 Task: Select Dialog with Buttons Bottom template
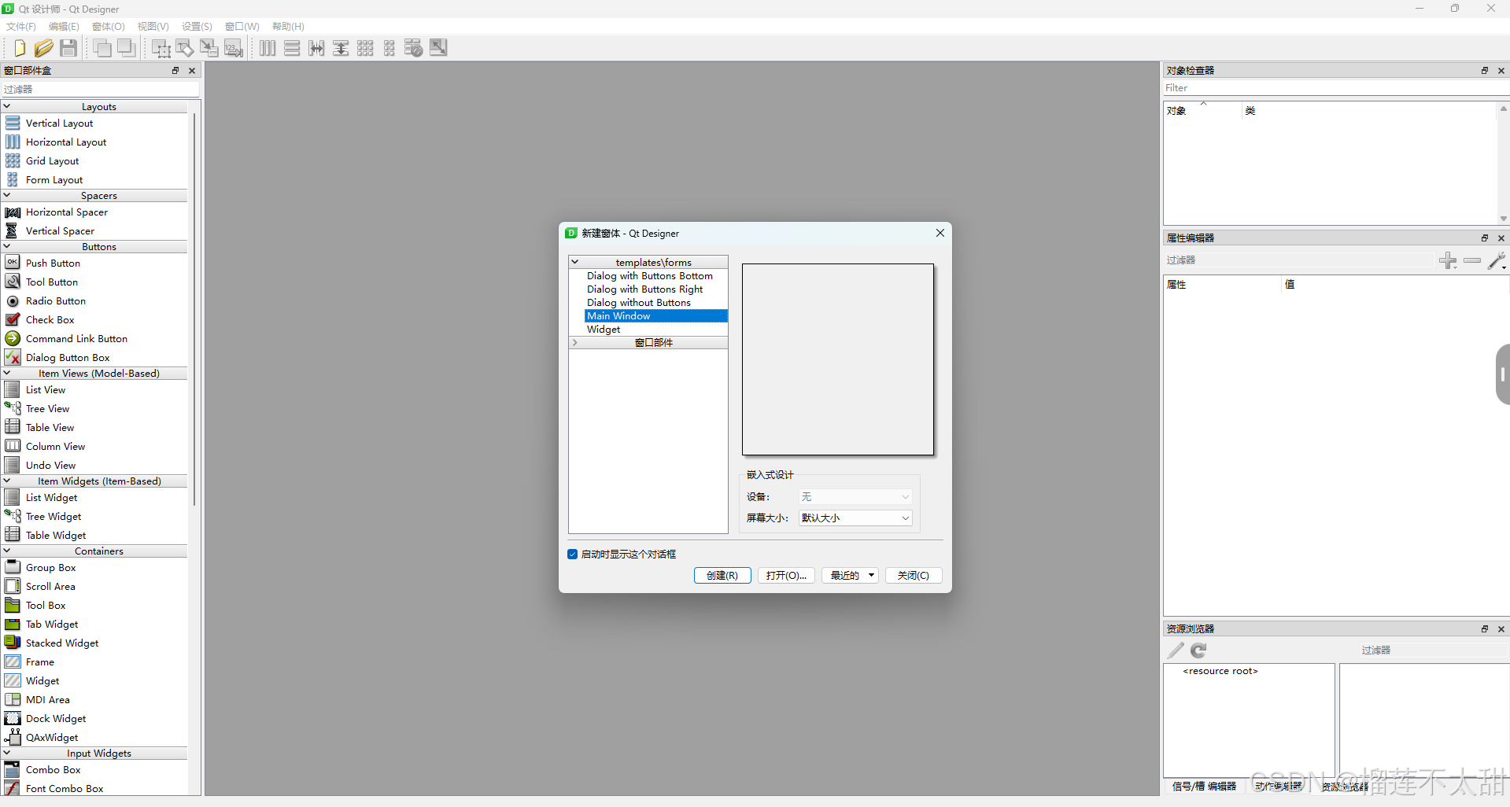pos(650,276)
